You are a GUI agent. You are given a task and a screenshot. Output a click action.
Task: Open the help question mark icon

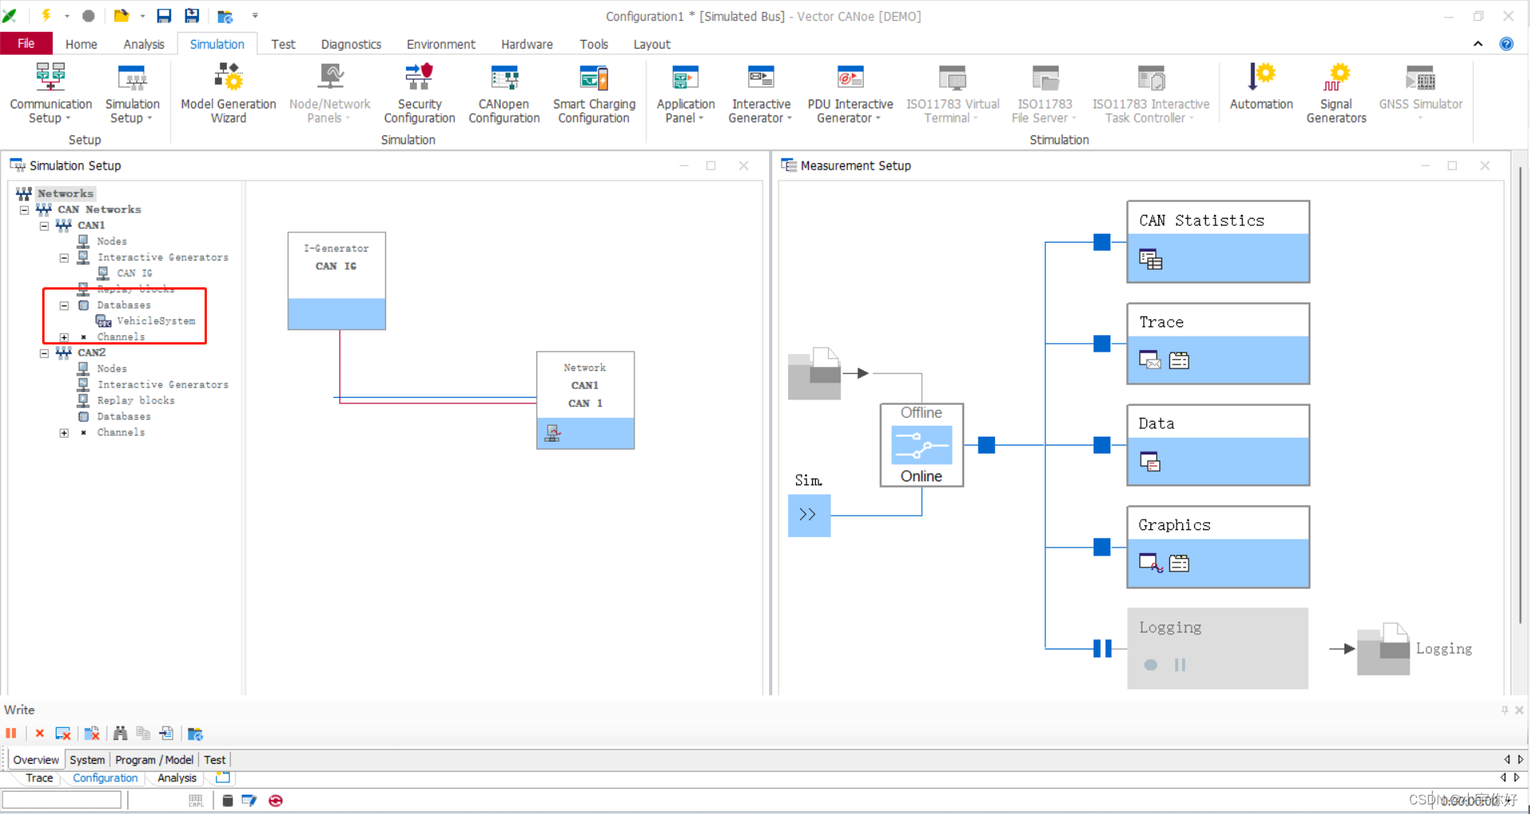click(x=1506, y=44)
